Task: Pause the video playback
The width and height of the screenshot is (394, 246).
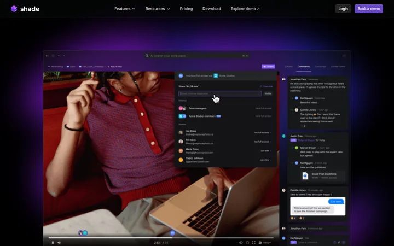Action: [x=53, y=243]
